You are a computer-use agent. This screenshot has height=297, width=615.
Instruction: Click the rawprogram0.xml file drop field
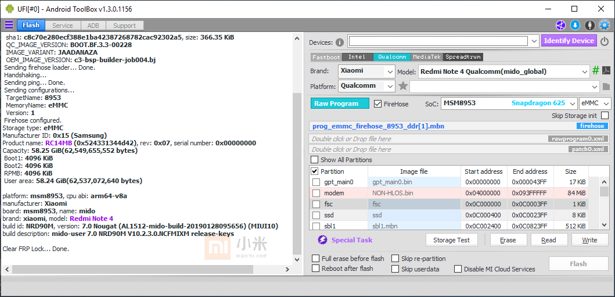click(x=460, y=139)
